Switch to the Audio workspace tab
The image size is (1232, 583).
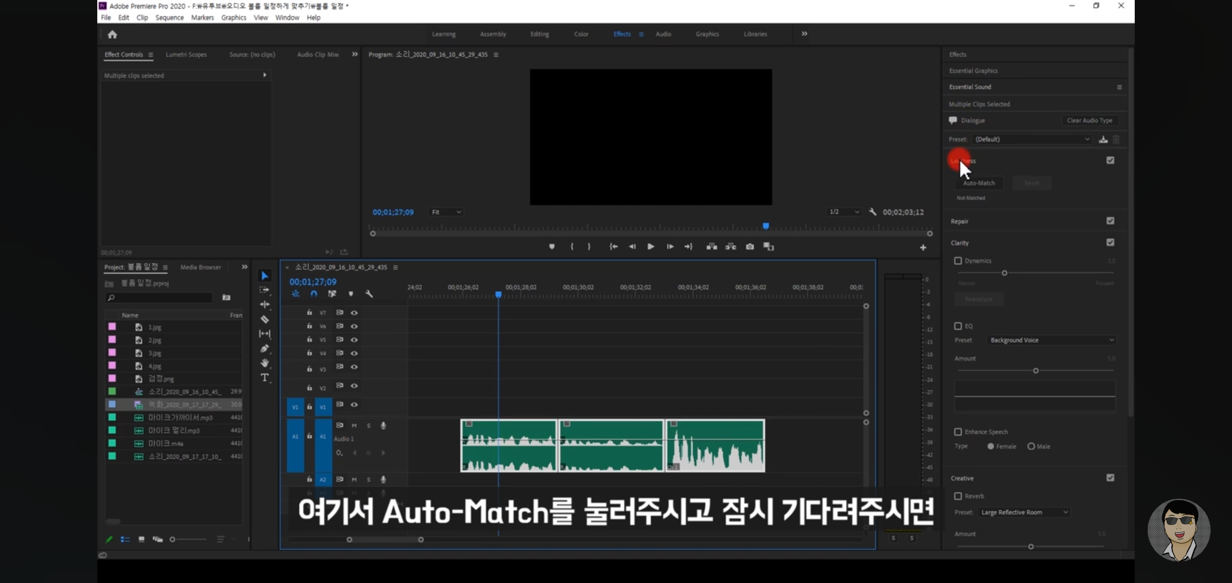pyautogui.click(x=663, y=34)
